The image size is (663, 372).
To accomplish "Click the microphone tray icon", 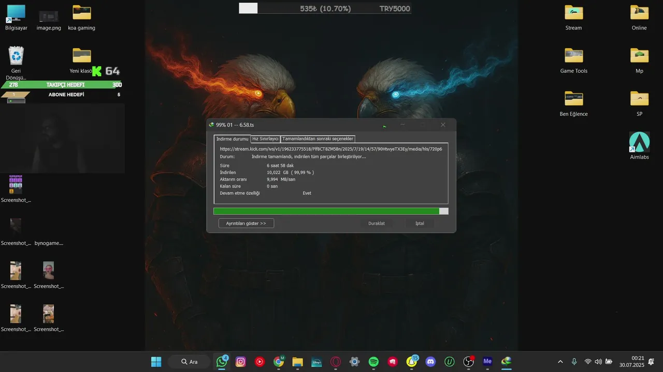I will pyautogui.click(x=574, y=362).
